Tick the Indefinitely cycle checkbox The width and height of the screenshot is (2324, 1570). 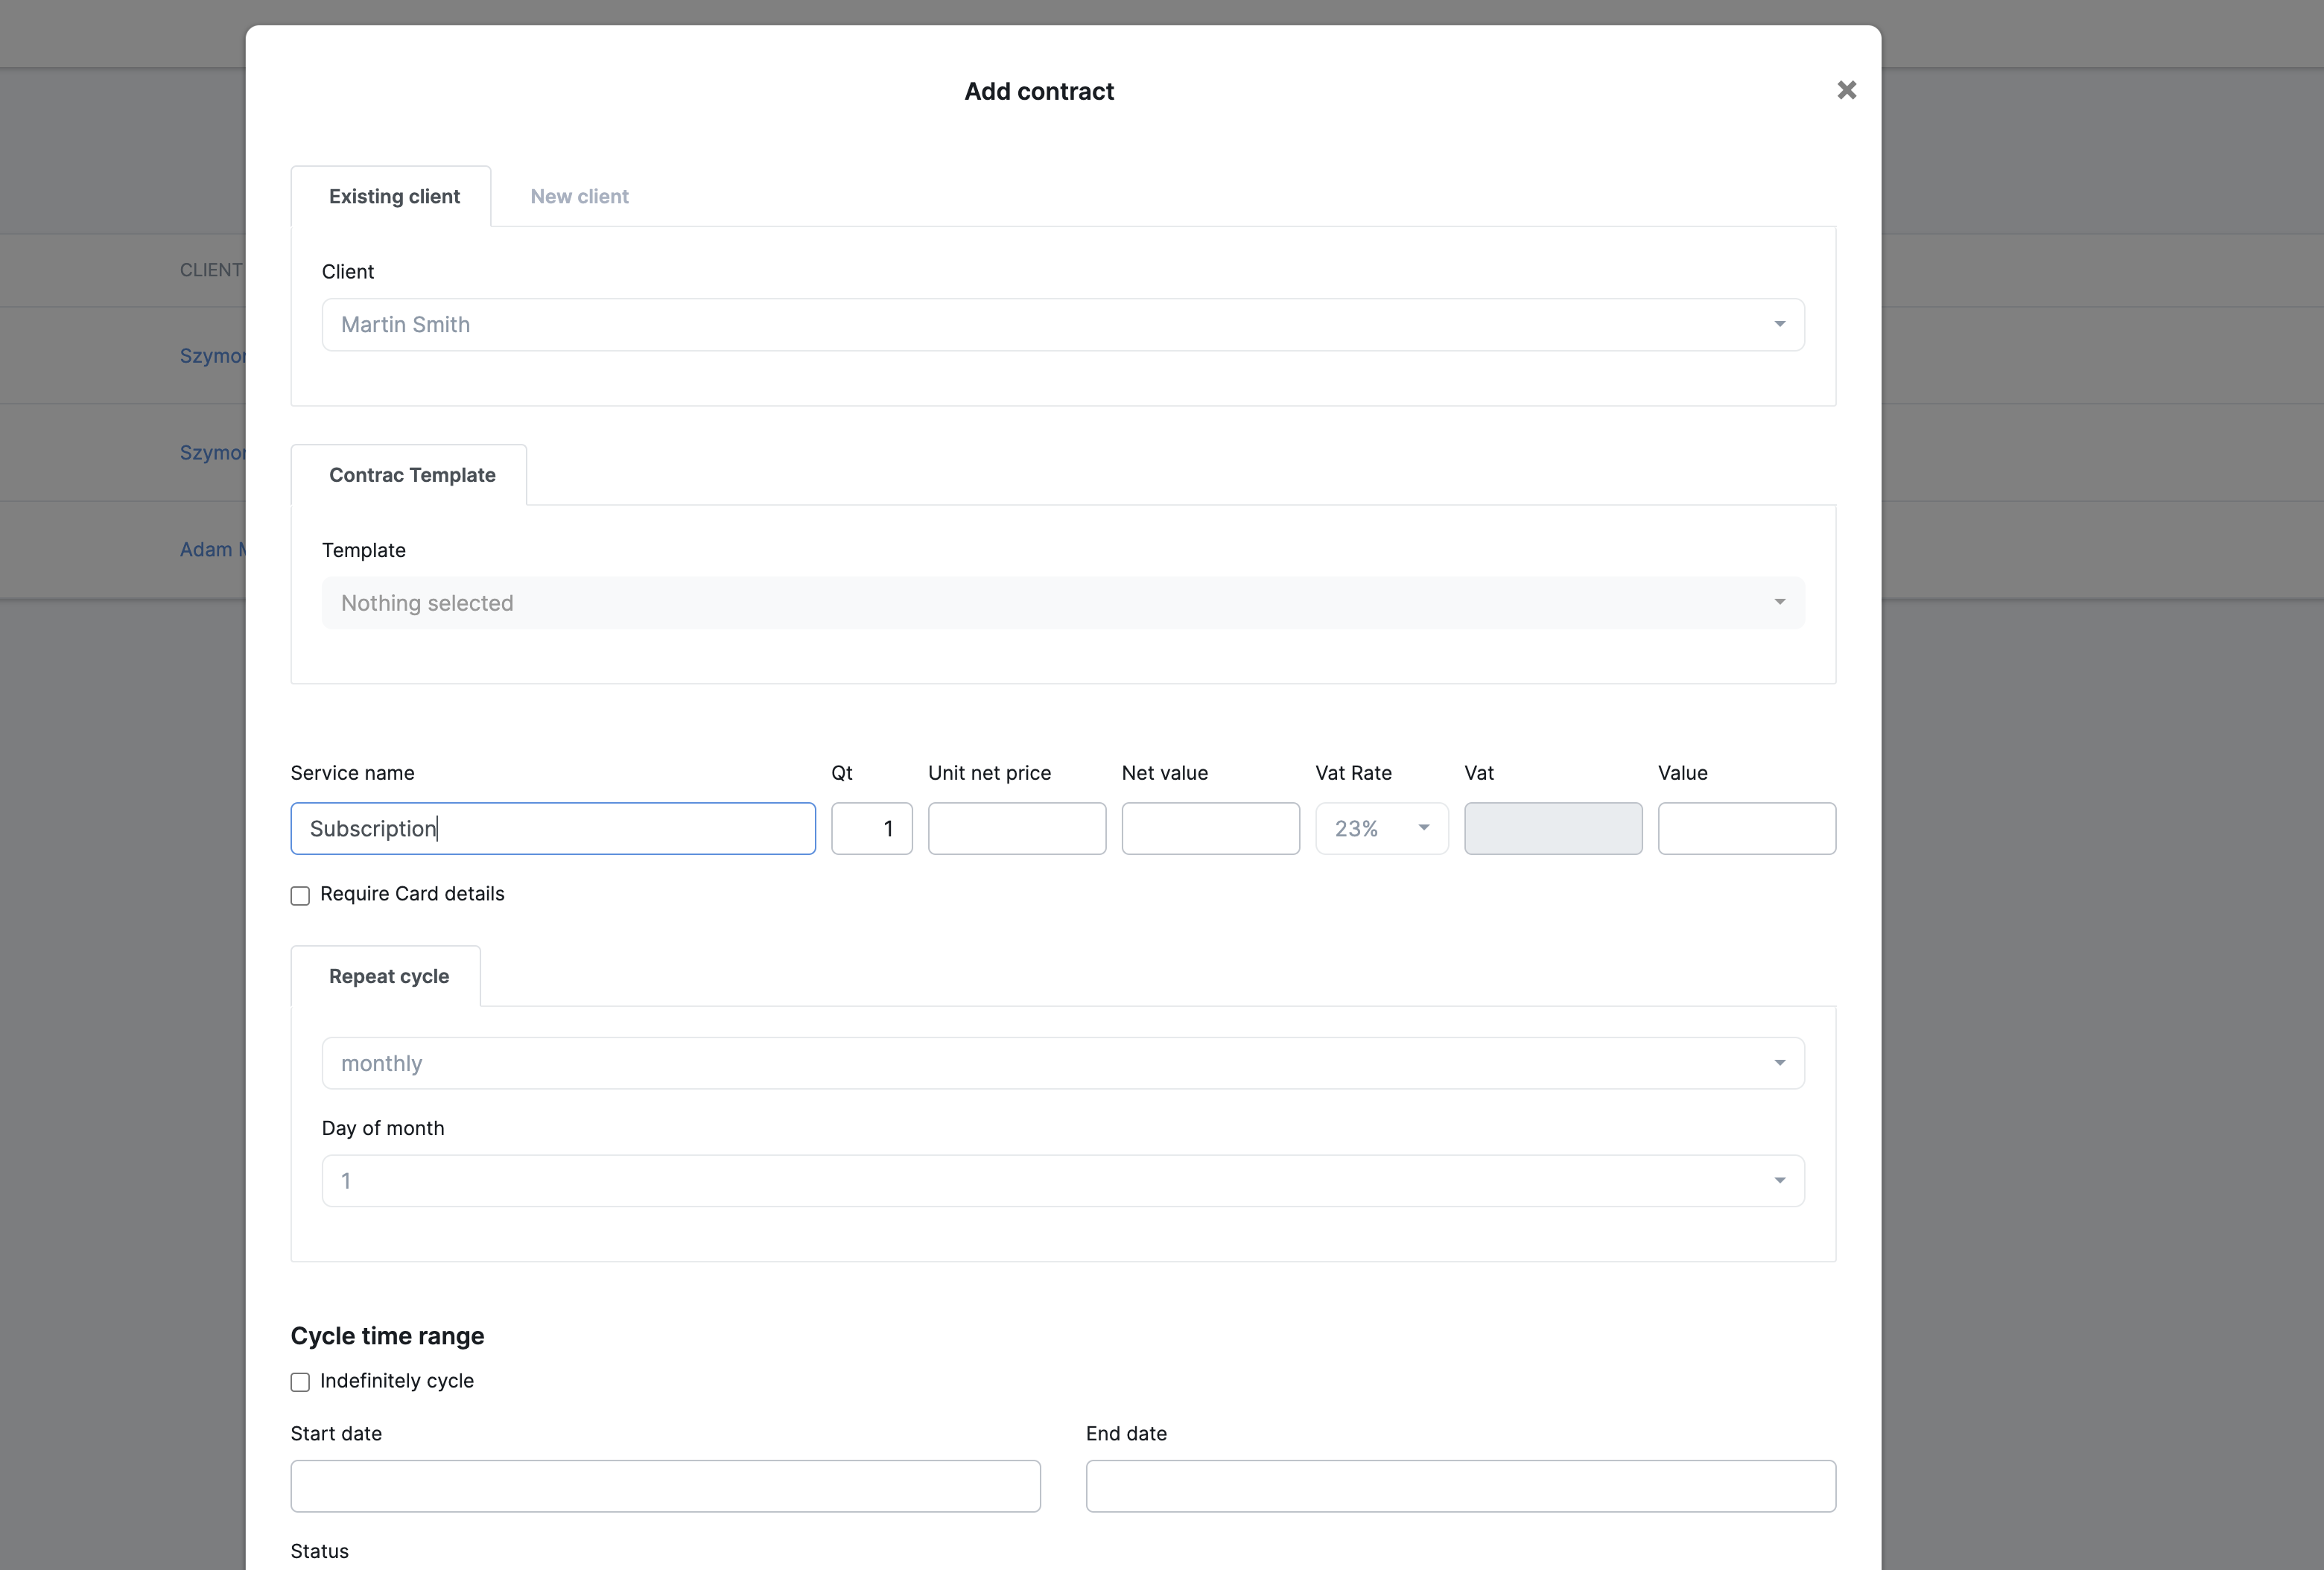(300, 1382)
